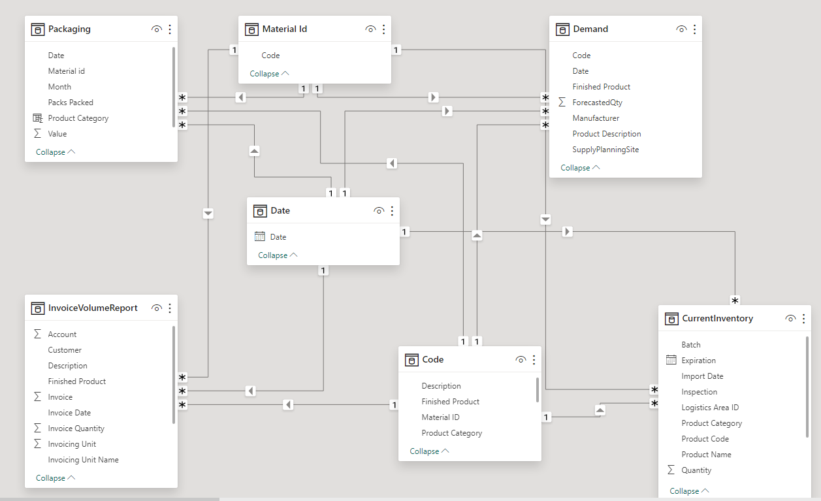Click the Date table header icon
821x501 pixels.
click(x=260, y=211)
